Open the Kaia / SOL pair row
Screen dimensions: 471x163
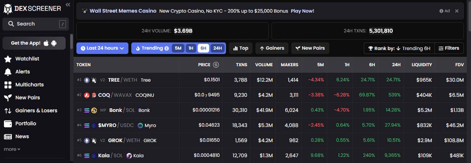coord(270,156)
